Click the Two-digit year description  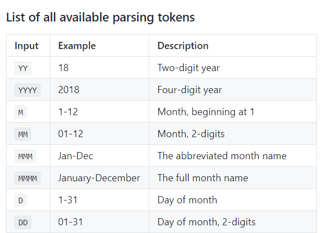coord(189,68)
